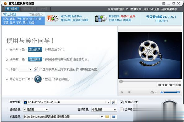The height and width of the screenshot is (122, 184).
Task: Open 刻录DVD光盘 in the top menu
Action: pyautogui.click(x=151, y=9)
